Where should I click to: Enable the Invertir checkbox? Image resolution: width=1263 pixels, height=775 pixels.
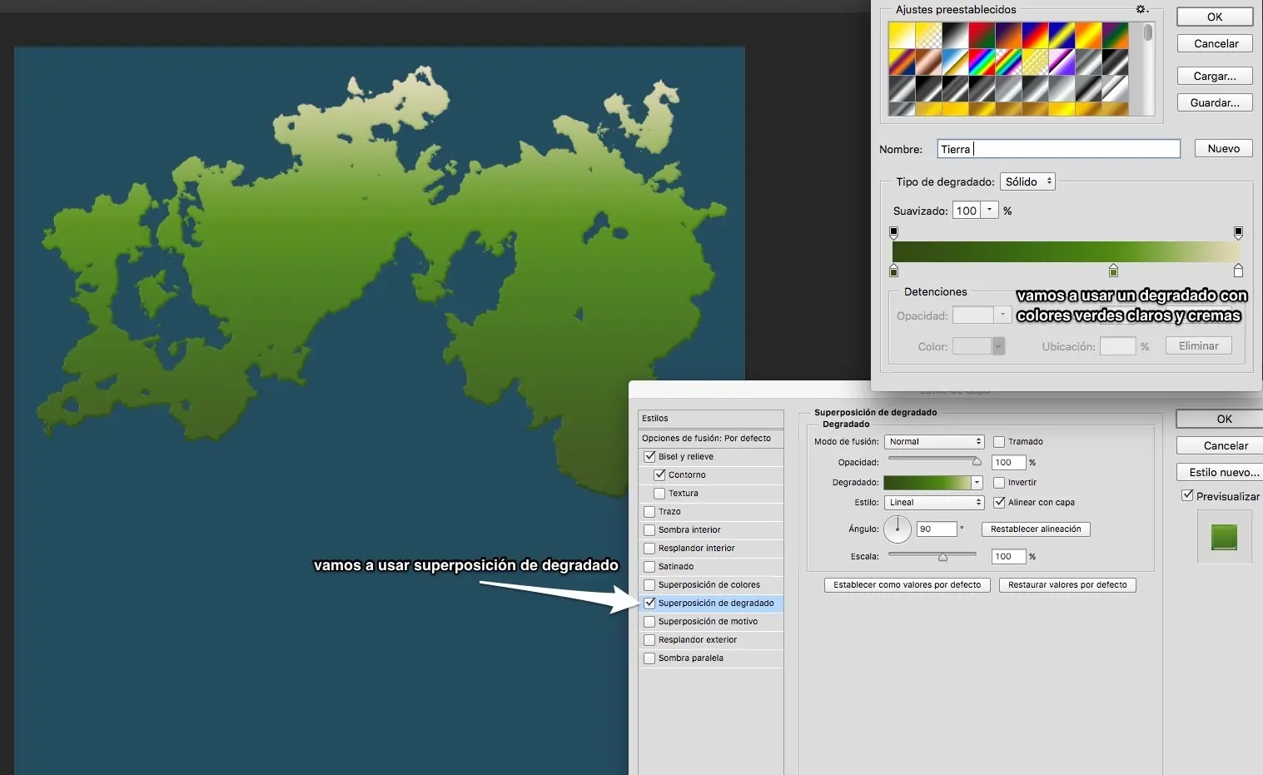(999, 482)
